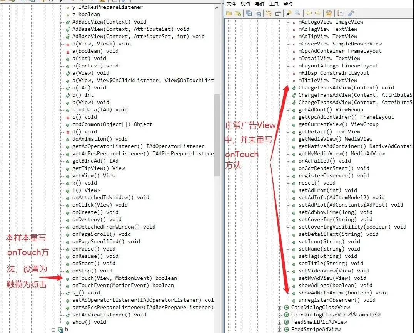
Task: Expand the b class node in left tree
Action: point(53,330)
